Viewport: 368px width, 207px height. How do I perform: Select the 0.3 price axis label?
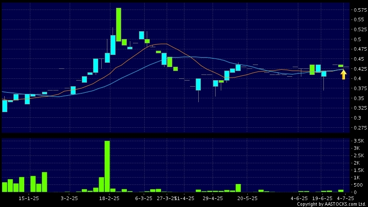click(x=358, y=118)
